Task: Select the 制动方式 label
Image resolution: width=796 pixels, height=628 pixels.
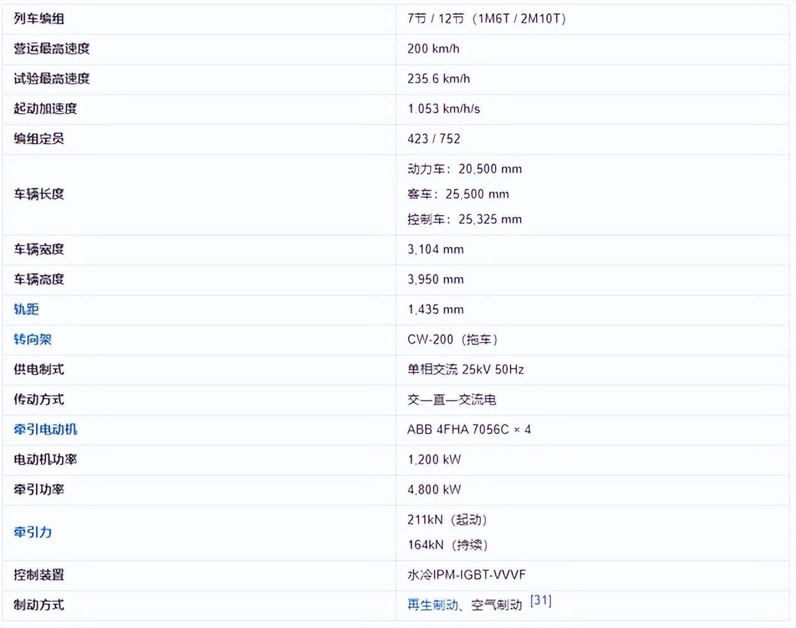Action: coord(39,605)
